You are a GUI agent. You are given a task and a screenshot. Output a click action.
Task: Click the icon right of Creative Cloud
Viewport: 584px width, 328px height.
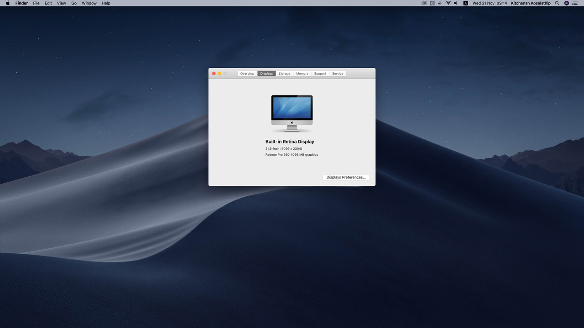click(432, 3)
